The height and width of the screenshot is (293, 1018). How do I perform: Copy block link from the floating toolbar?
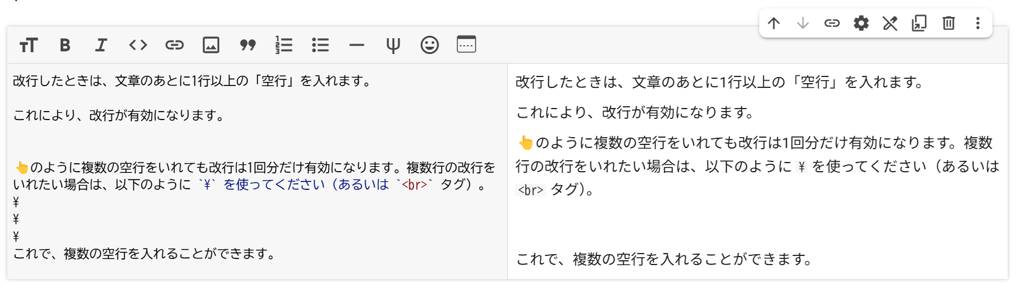832,24
